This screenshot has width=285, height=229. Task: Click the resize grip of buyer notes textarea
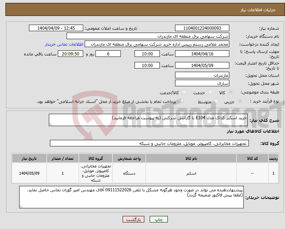21,207
